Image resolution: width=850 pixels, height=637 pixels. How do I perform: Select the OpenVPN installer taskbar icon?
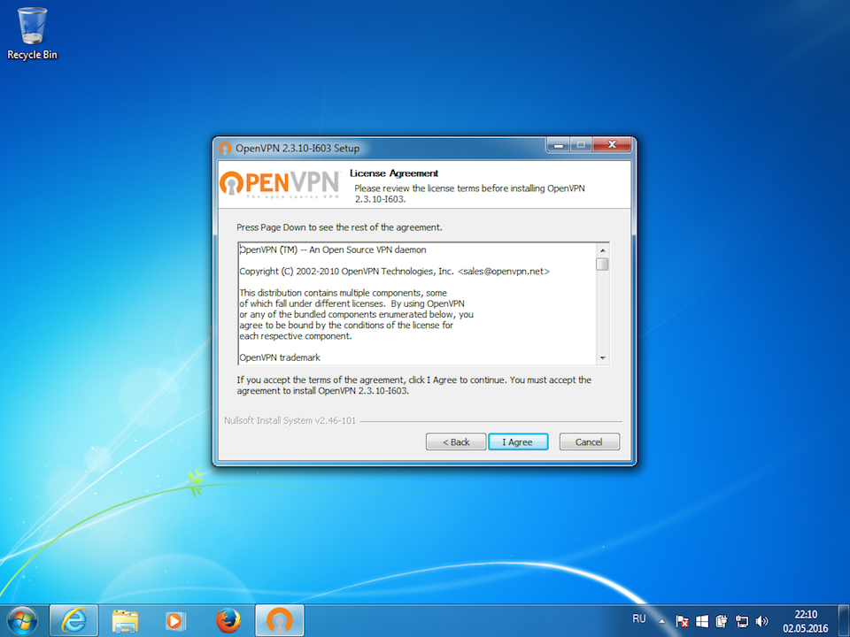point(280,620)
